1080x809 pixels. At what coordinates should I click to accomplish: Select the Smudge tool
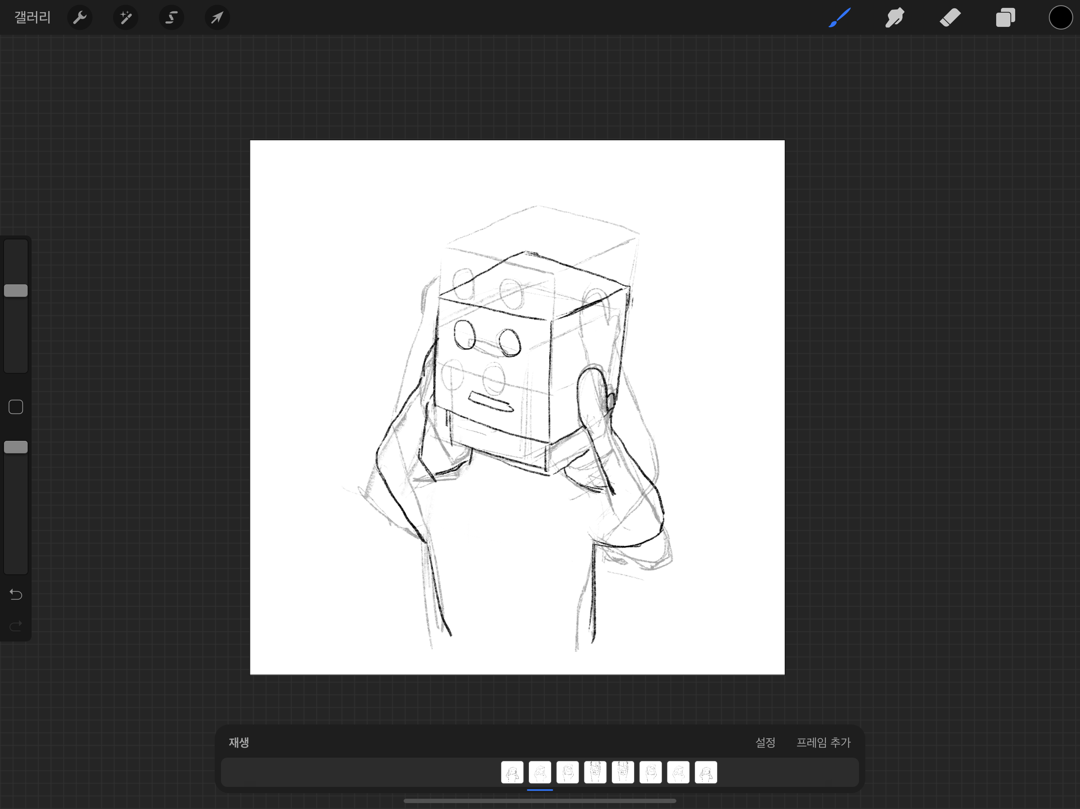pos(895,18)
